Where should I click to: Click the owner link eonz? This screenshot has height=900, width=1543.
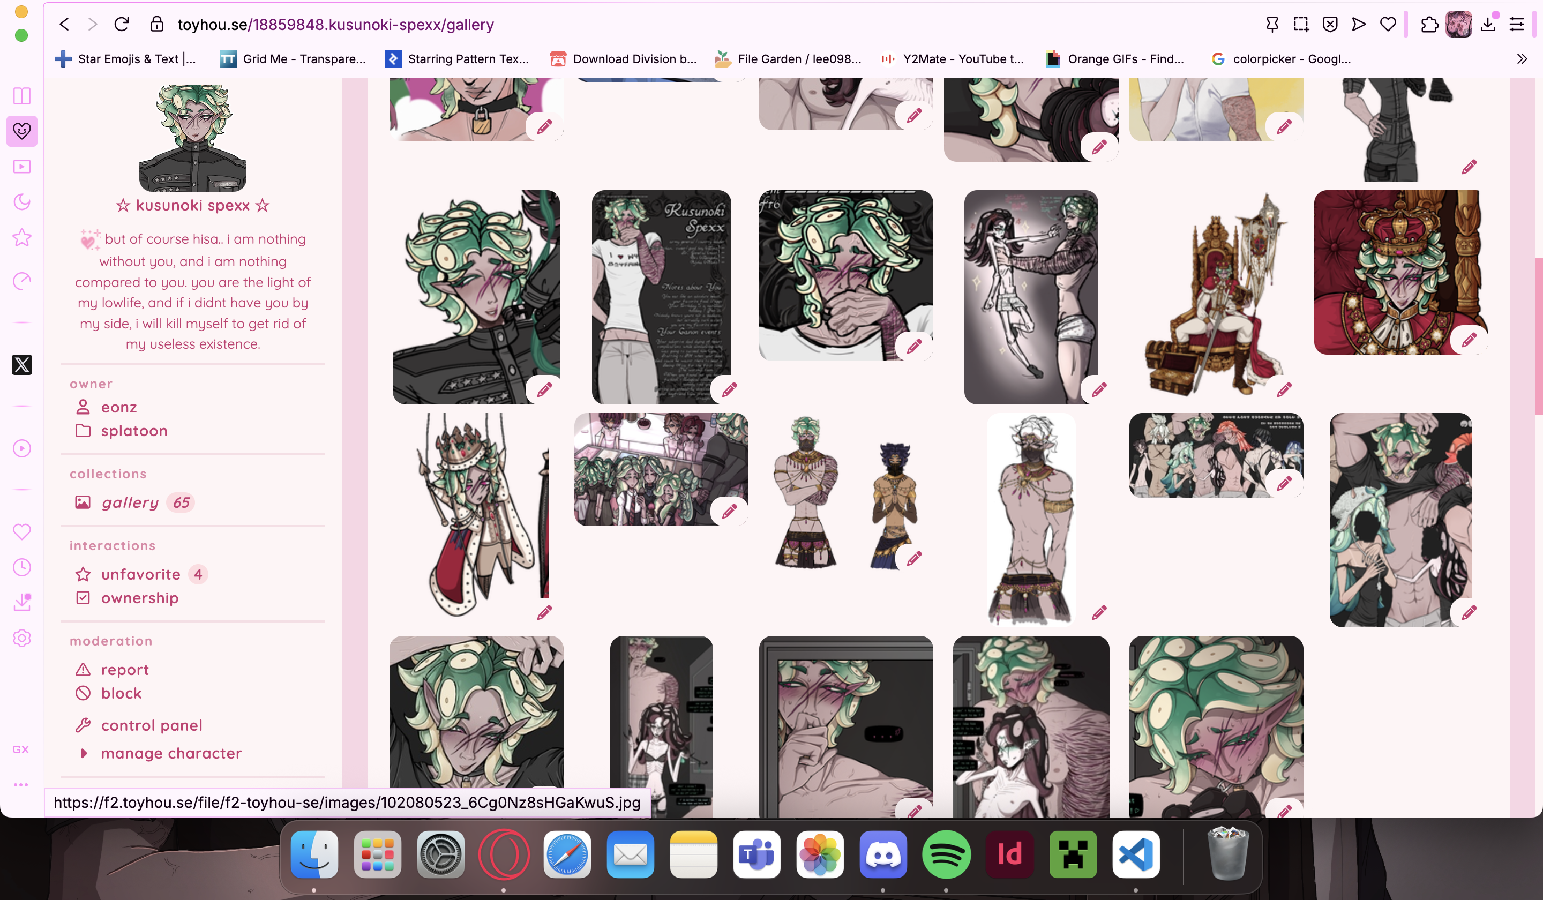pyautogui.click(x=119, y=407)
